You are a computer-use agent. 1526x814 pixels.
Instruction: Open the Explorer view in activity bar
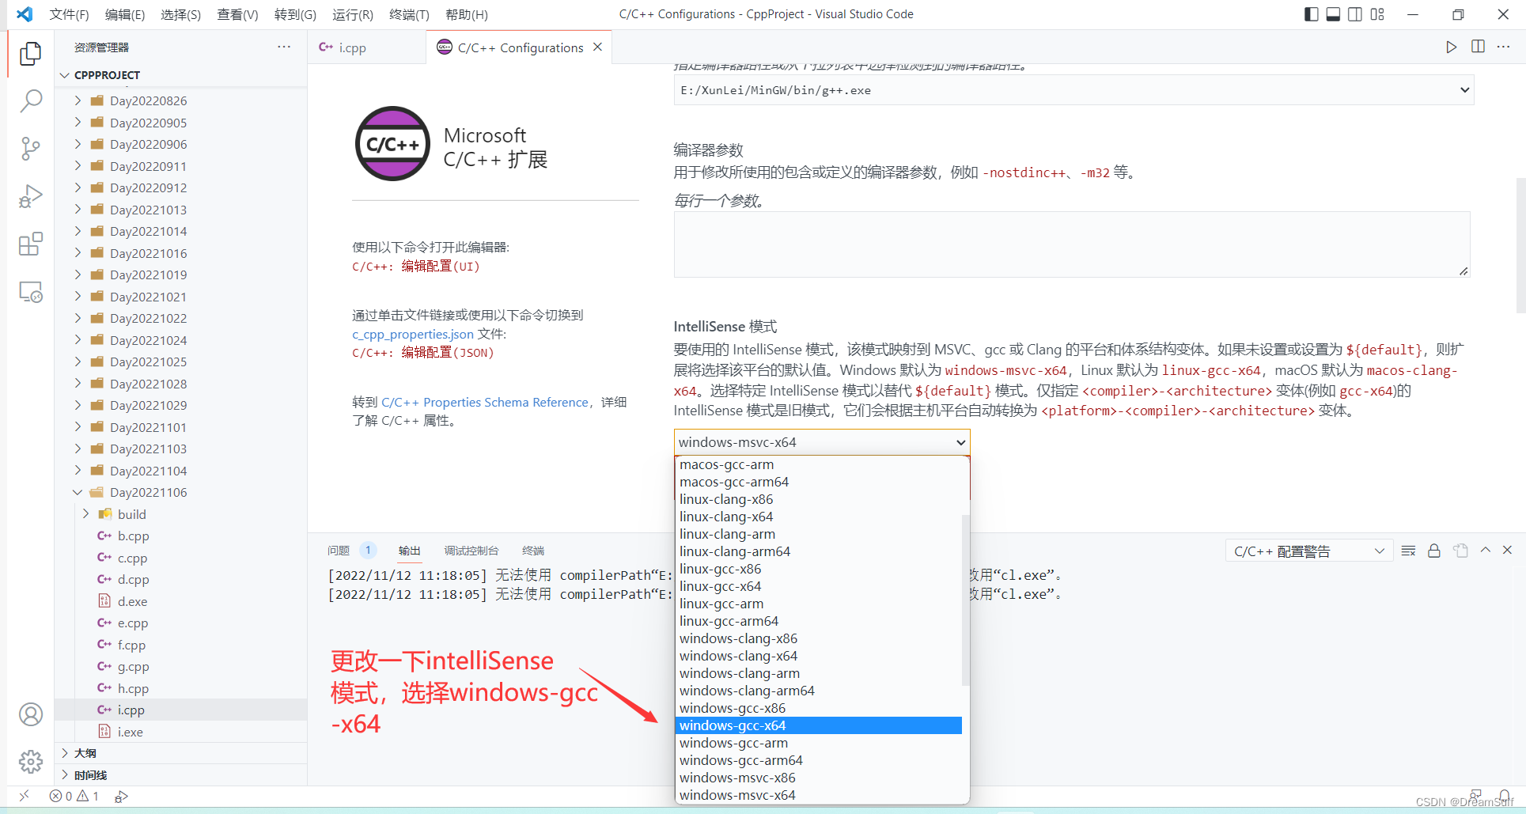30,53
